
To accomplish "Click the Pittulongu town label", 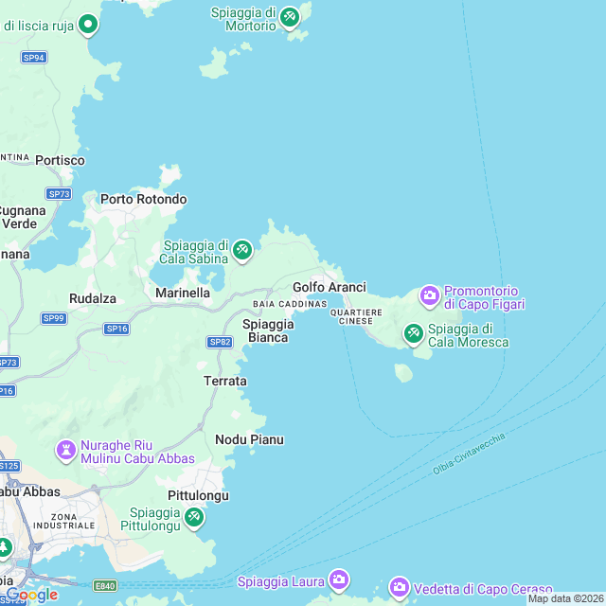I will point(198,495).
